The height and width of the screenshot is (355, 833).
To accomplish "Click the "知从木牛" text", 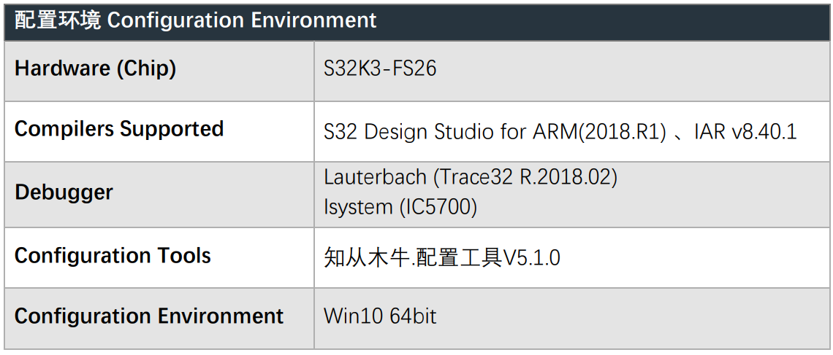I will [x=366, y=257].
